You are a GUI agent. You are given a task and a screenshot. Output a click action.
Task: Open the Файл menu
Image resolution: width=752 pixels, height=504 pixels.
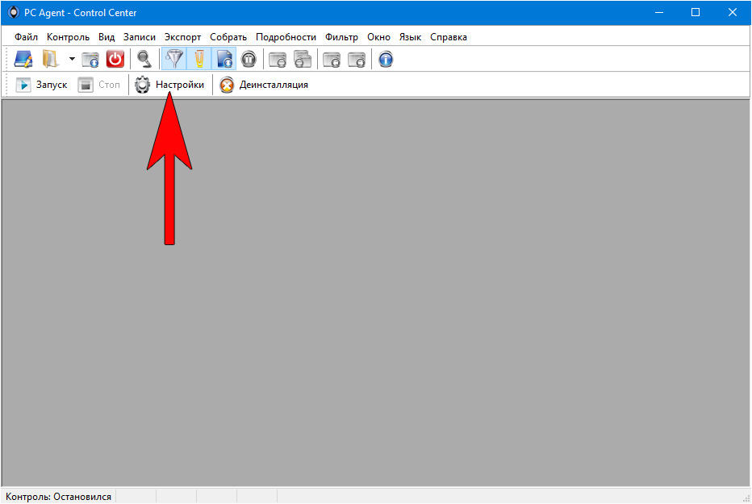pos(26,37)
